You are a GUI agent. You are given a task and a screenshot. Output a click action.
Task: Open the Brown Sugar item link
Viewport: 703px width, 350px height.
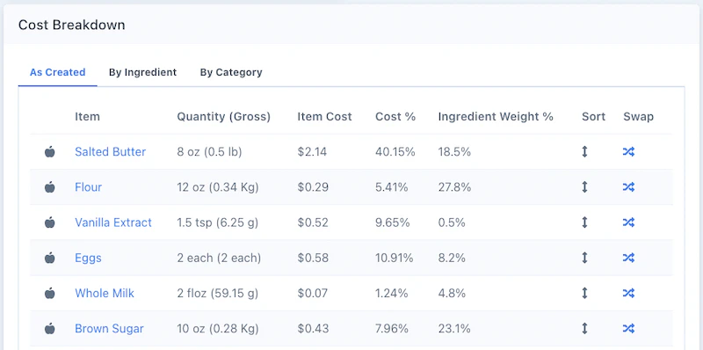pos(109,329)
